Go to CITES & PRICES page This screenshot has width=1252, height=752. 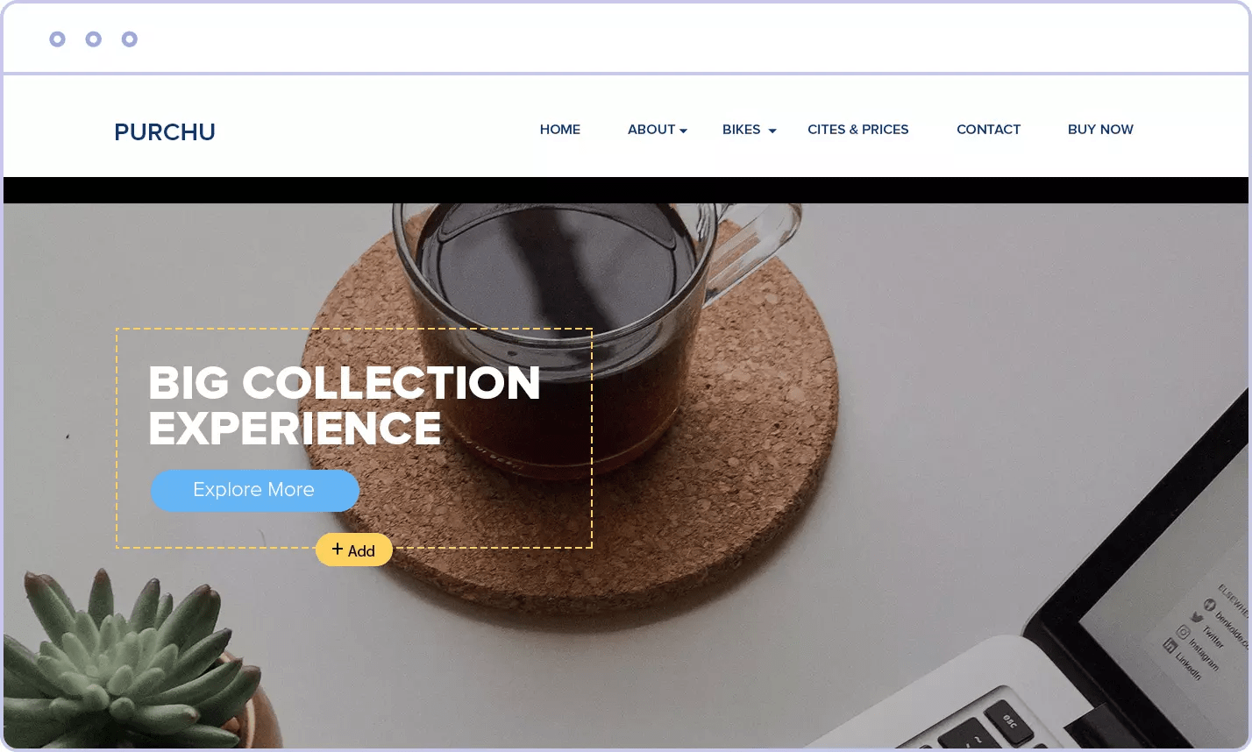(x=858, y=129)
